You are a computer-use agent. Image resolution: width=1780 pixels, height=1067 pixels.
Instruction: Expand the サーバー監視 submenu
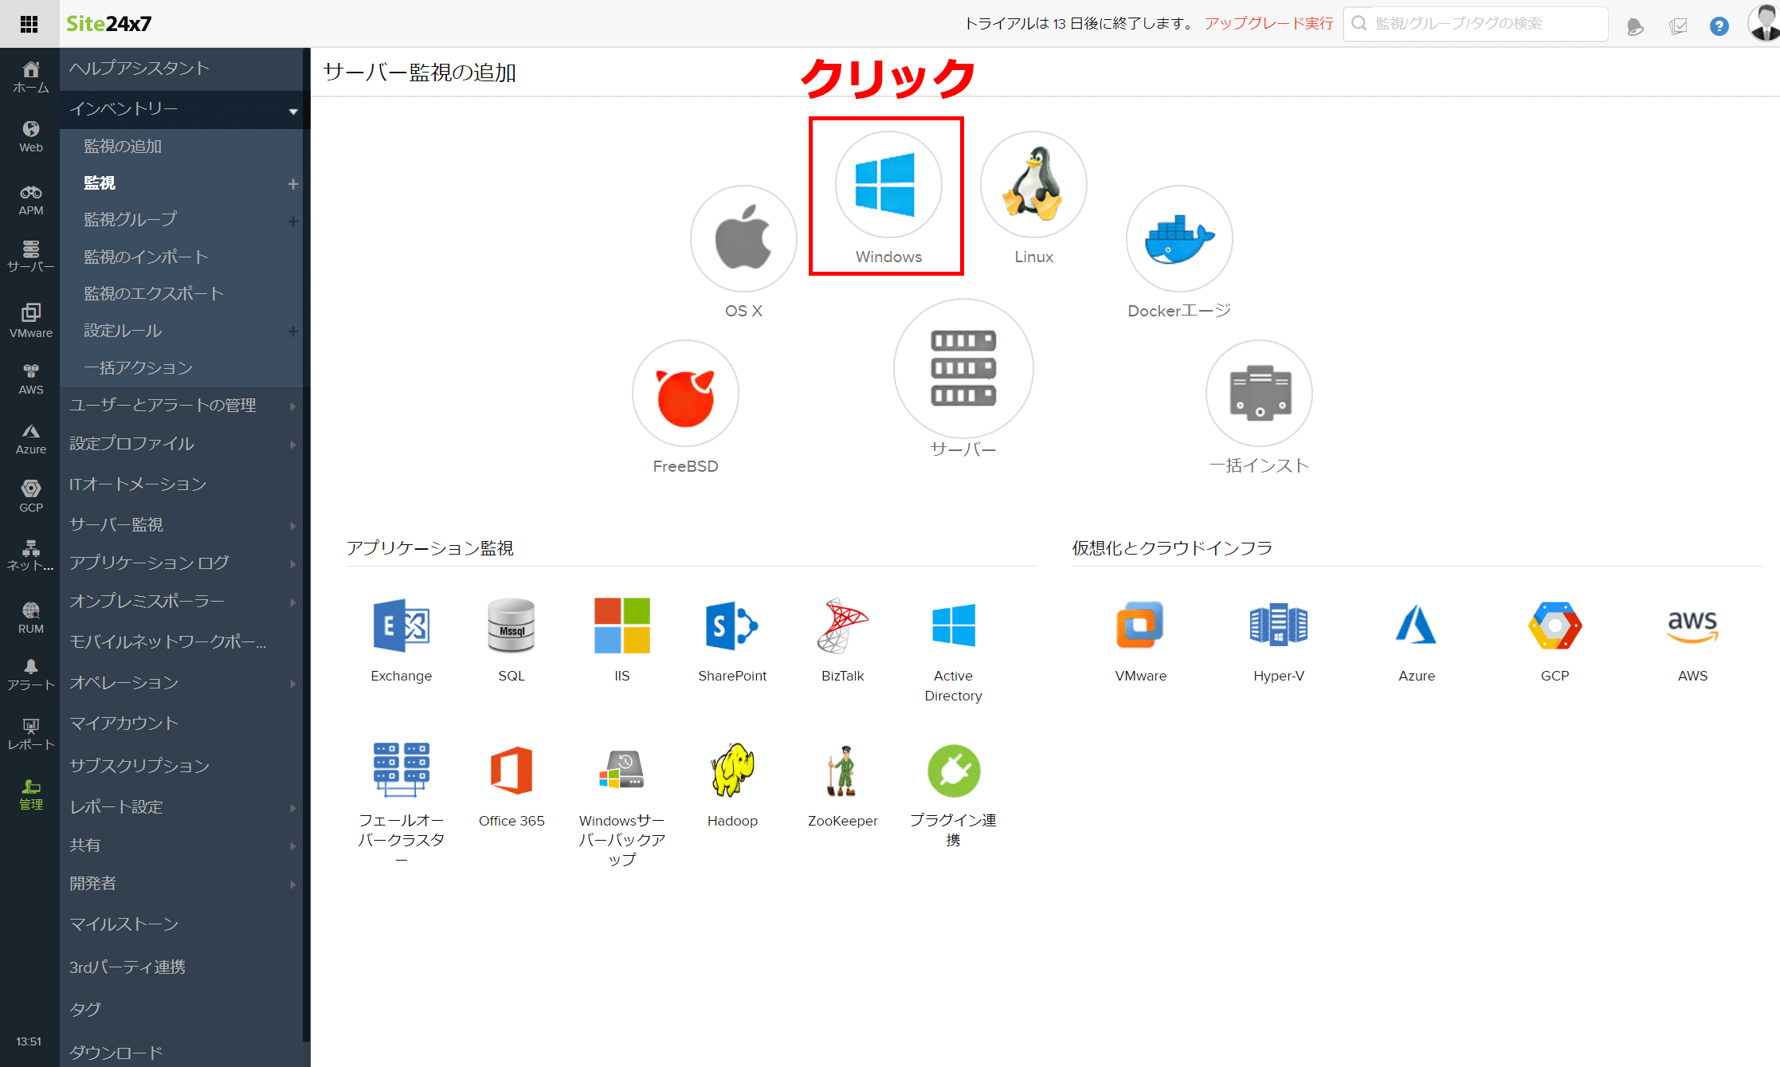pyautogui.click(x=292, y=525)
